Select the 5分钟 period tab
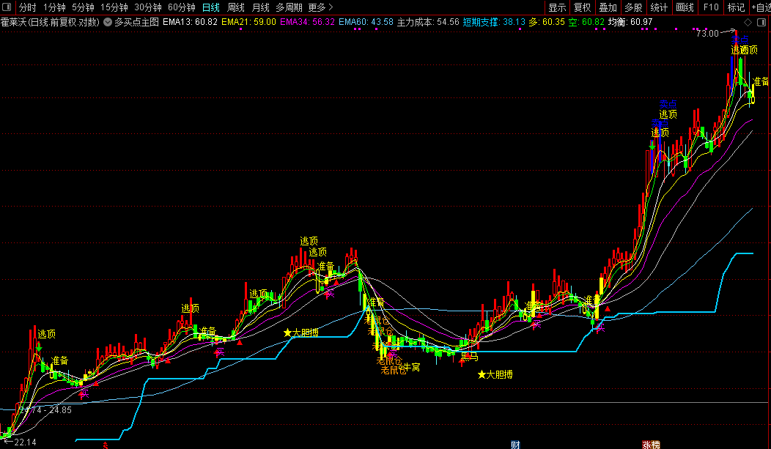The width and height of the screenshot is (771, 449). tap(83, 7)
